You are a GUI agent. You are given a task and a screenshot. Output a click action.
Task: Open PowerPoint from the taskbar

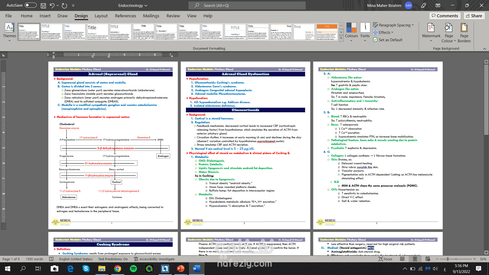(x=181, y=269)
